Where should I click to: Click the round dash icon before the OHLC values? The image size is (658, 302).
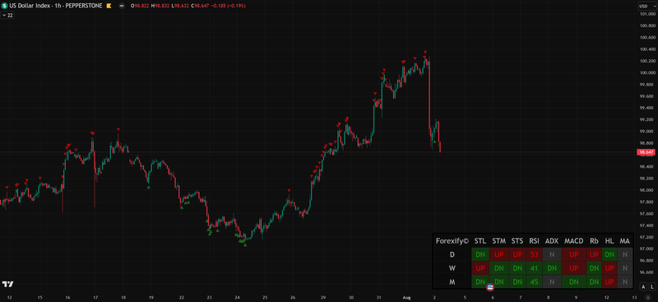[x=121, y=6]
